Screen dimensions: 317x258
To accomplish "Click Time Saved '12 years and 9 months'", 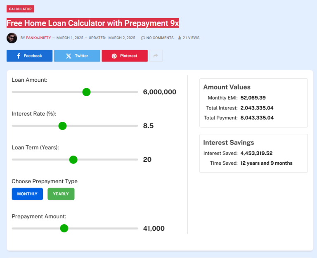I will [267, 163].
